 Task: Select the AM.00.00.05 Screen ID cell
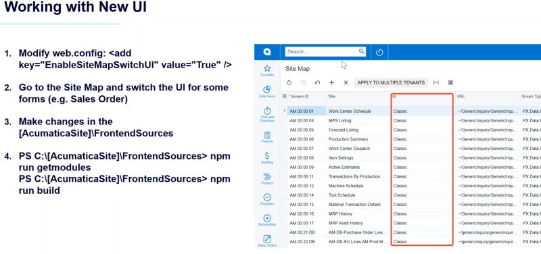[x=307, y=130]
